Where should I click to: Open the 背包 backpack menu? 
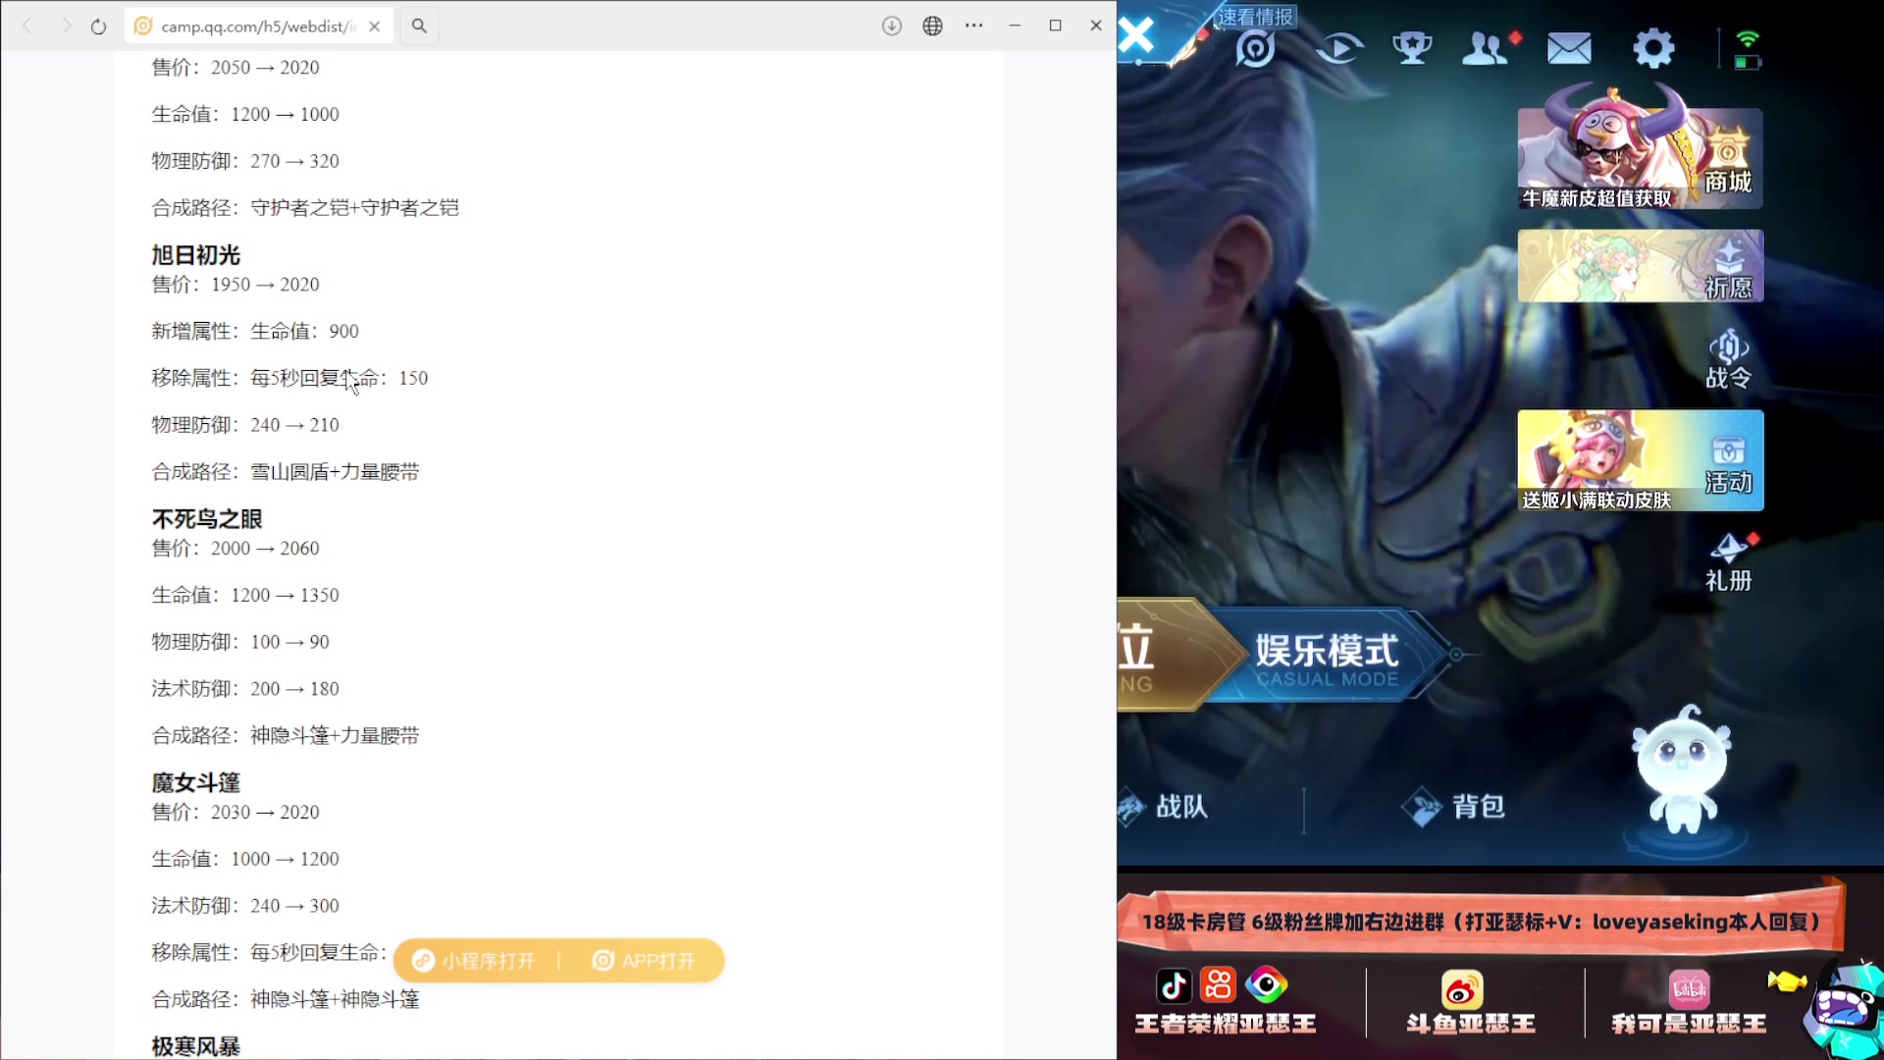pos(1453,807)
